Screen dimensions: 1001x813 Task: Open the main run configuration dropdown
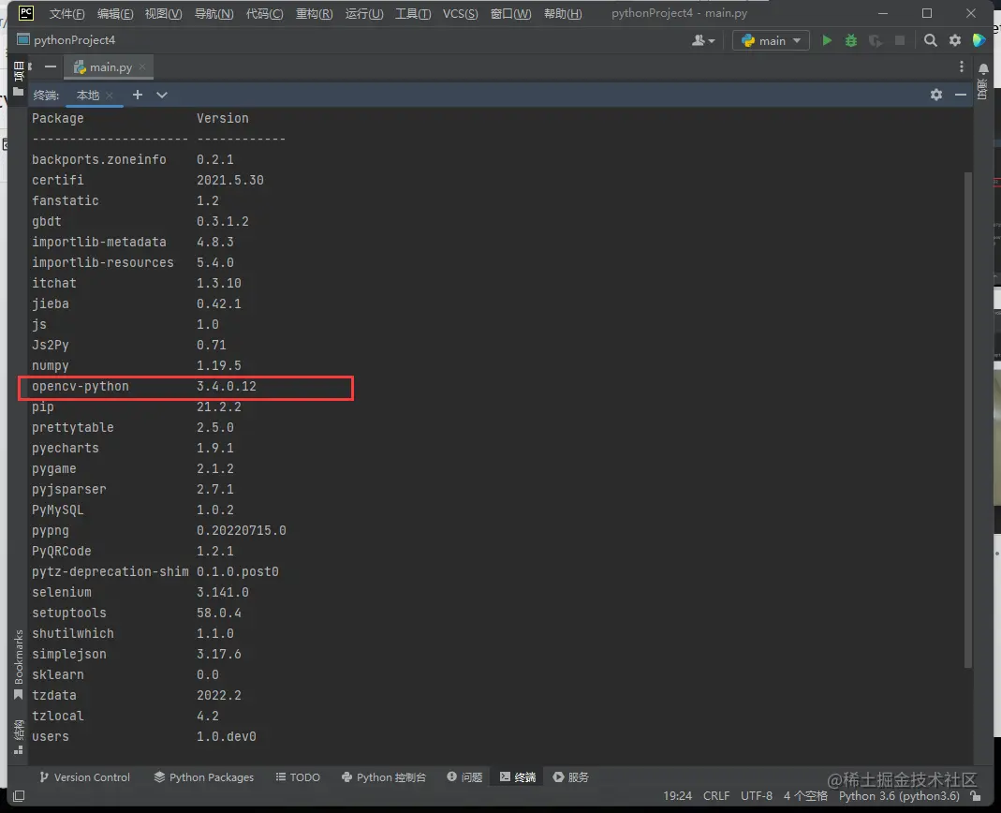tap(771, 41)
